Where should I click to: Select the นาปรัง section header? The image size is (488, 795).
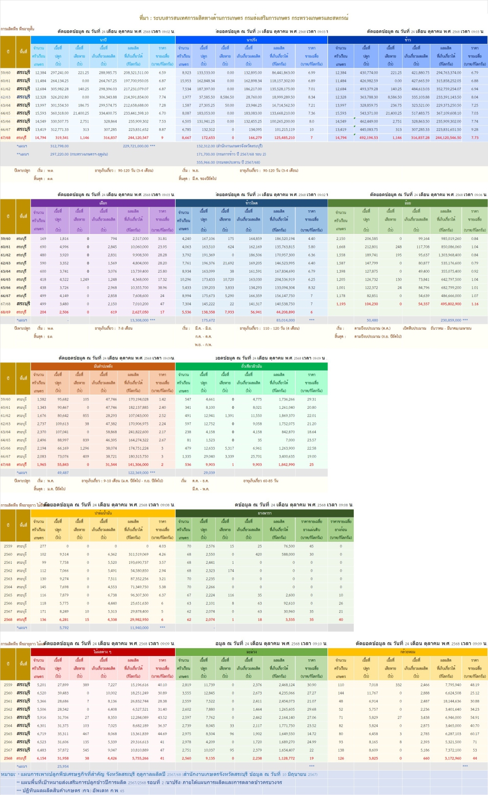[x=251, y=40]
